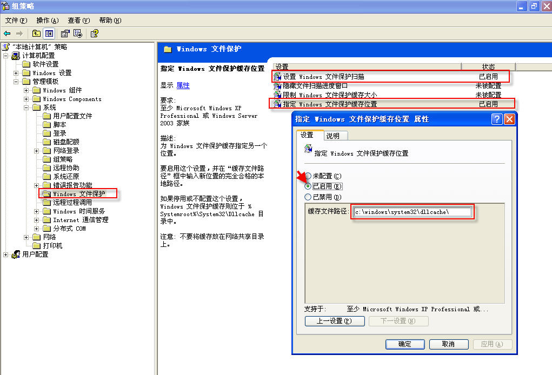This screenshot has height=375, width=552.
Task: Click the 组策略 window title icon
Action: pos(5,5)
